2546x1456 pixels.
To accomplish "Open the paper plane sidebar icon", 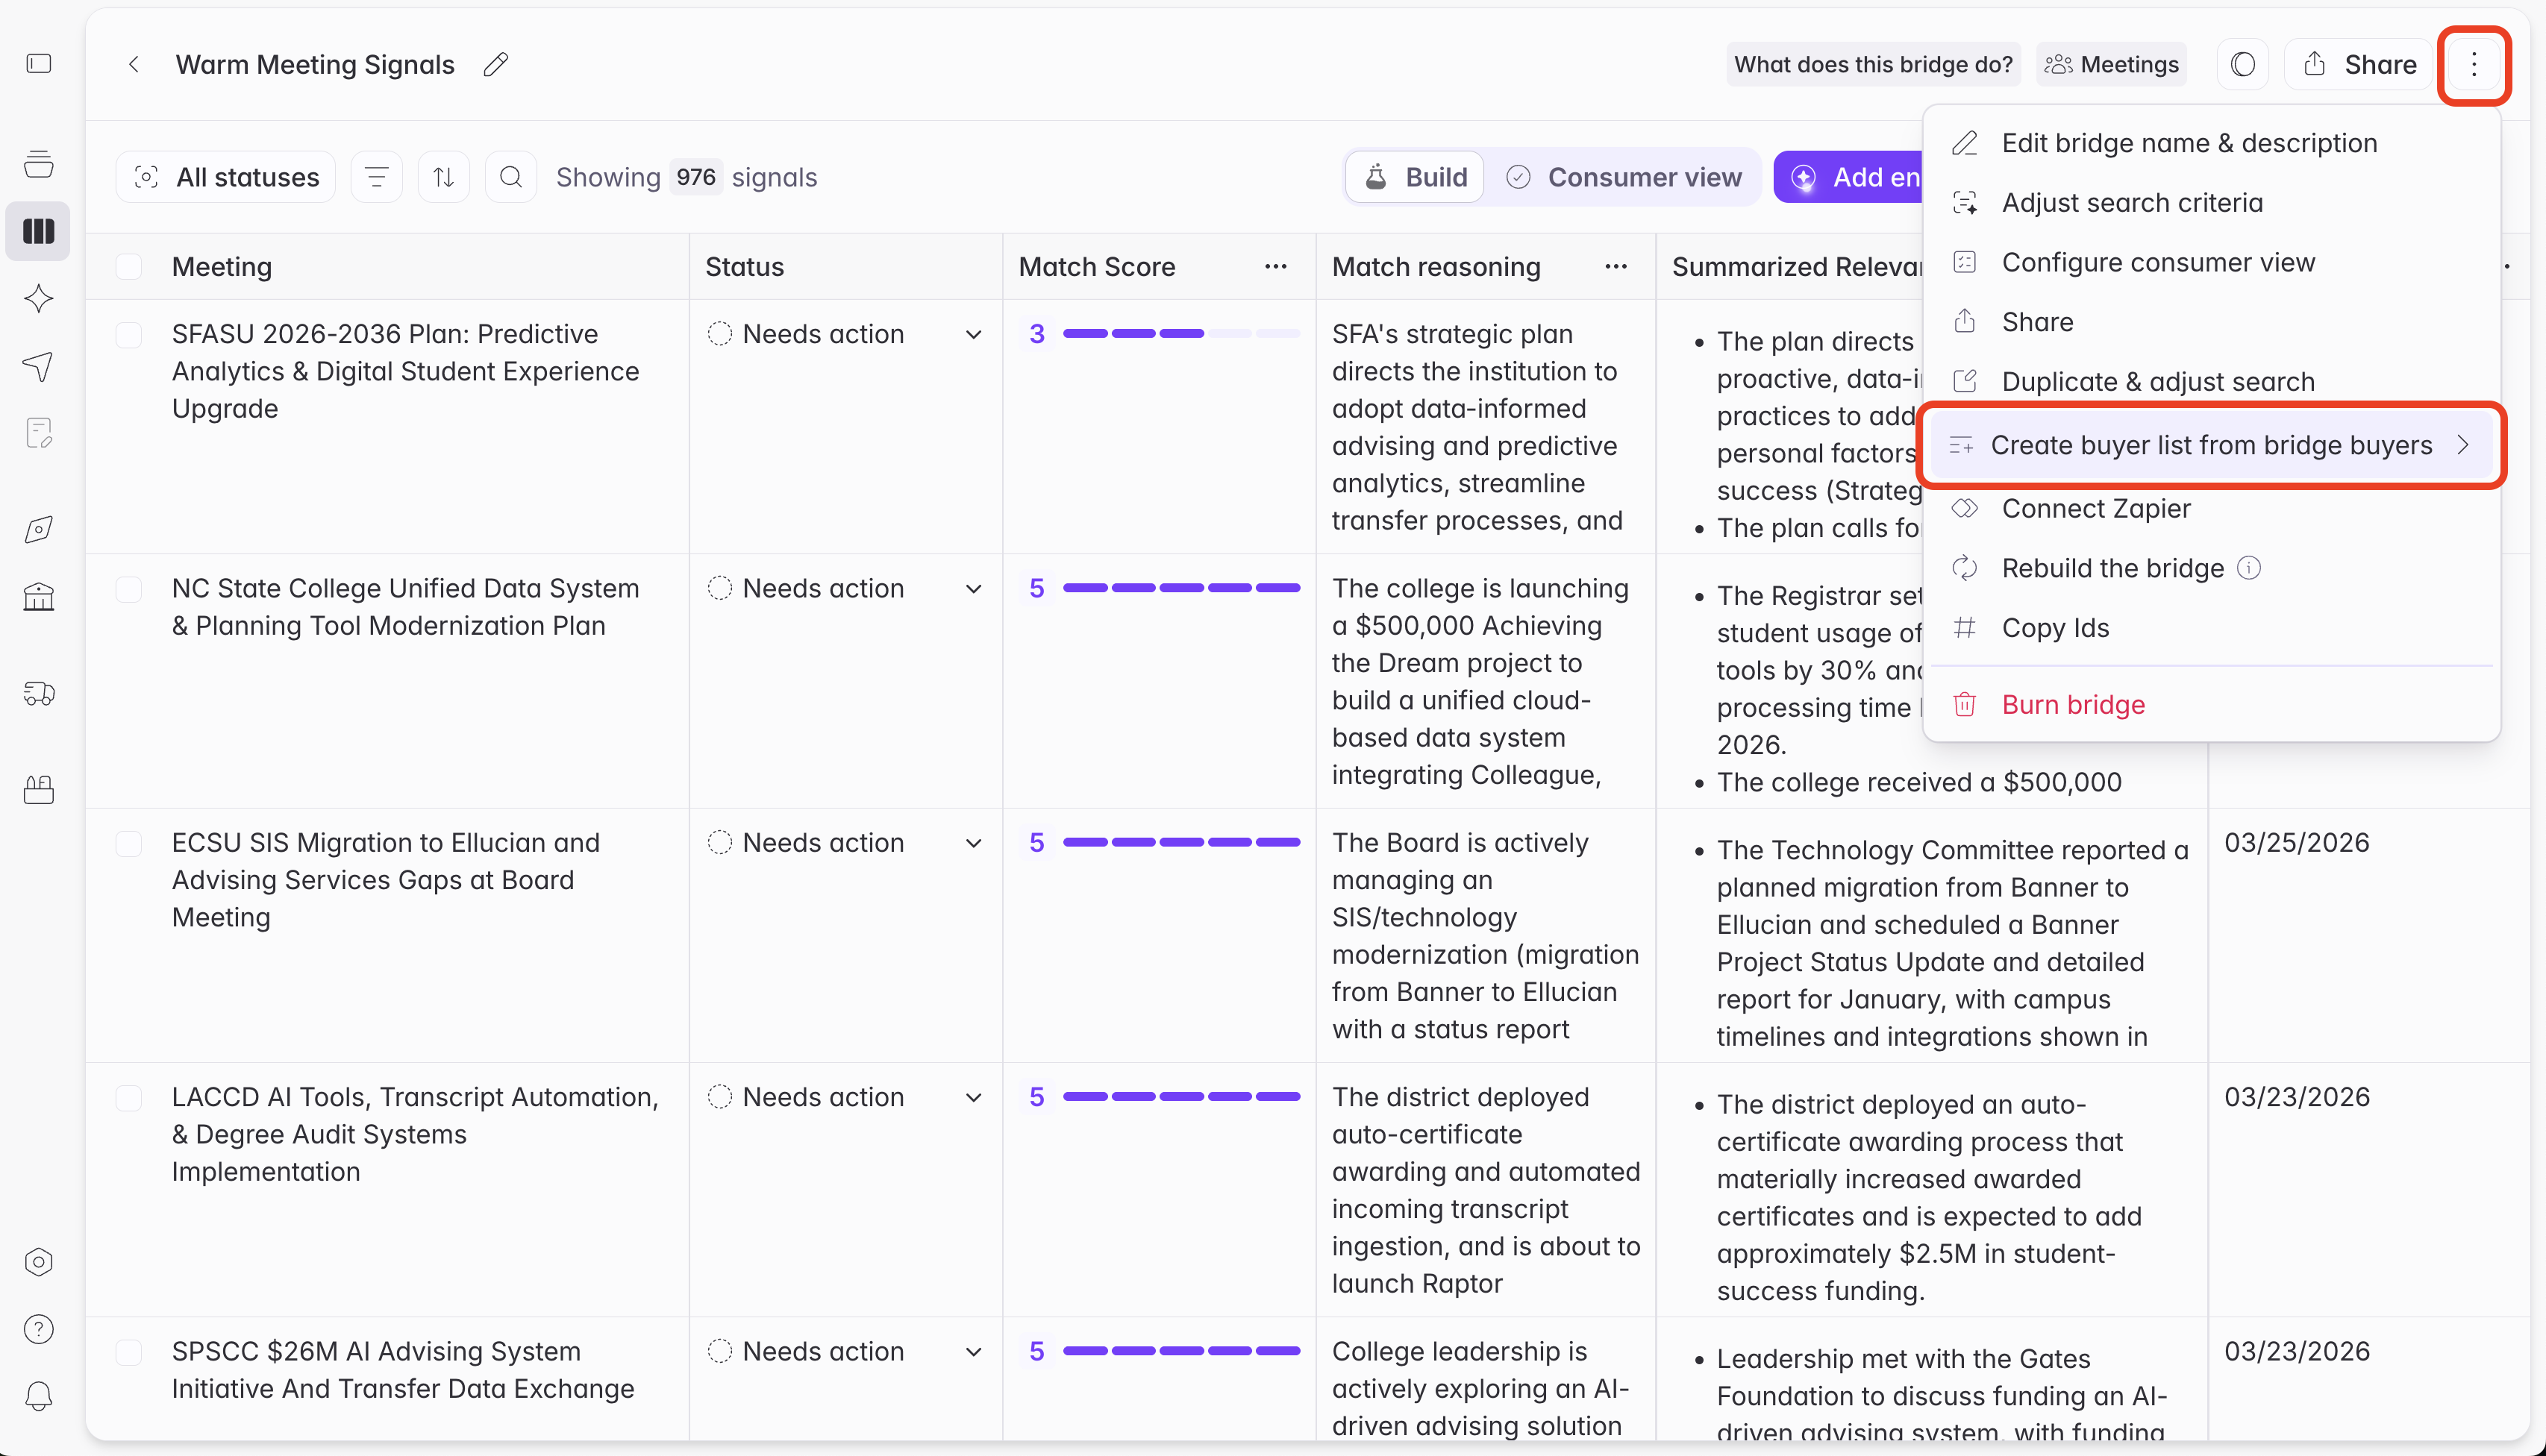I will [38, 366].
